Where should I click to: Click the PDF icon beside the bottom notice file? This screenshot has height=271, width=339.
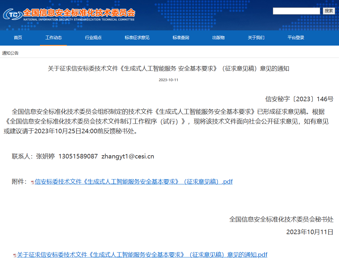15,255
